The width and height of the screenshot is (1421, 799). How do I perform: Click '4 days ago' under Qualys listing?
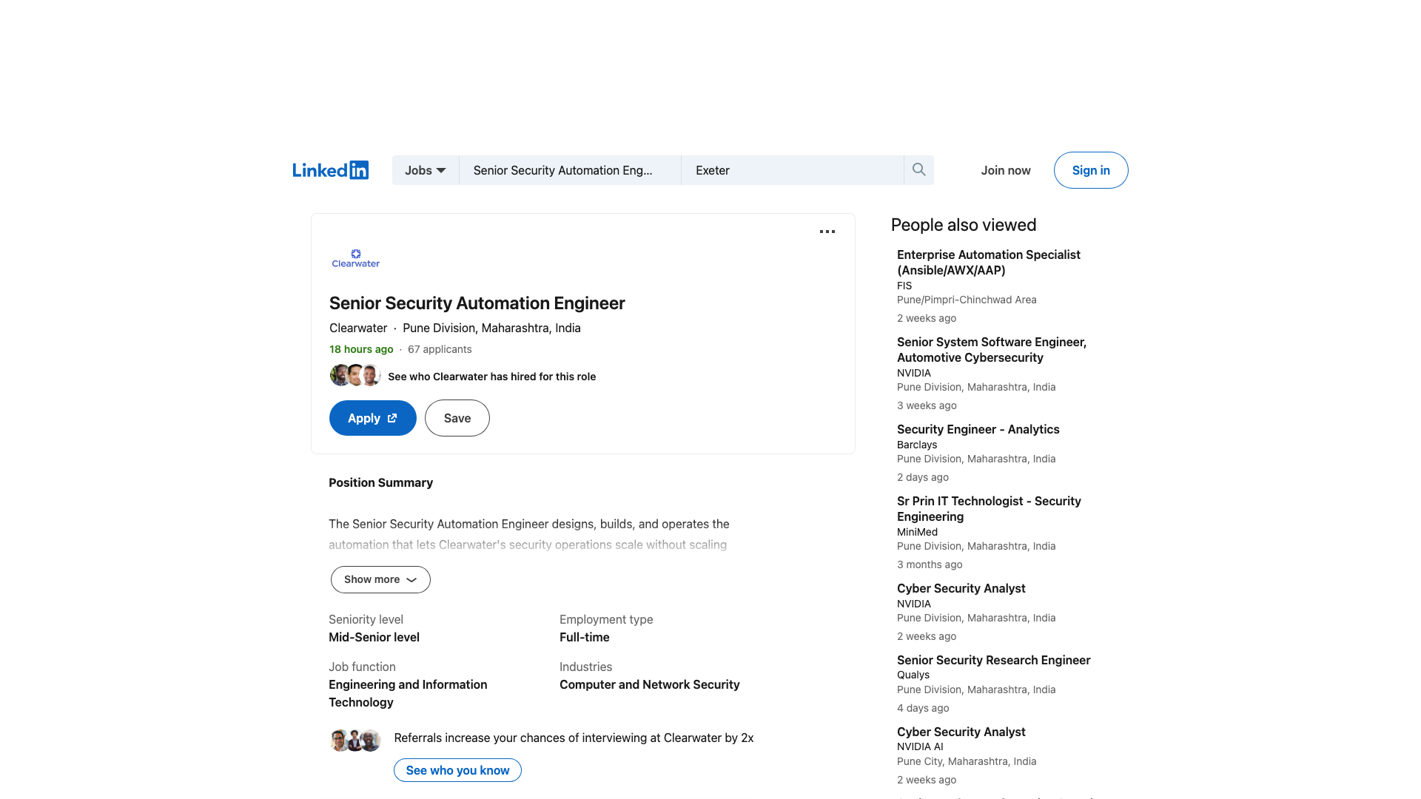[923, 708]
